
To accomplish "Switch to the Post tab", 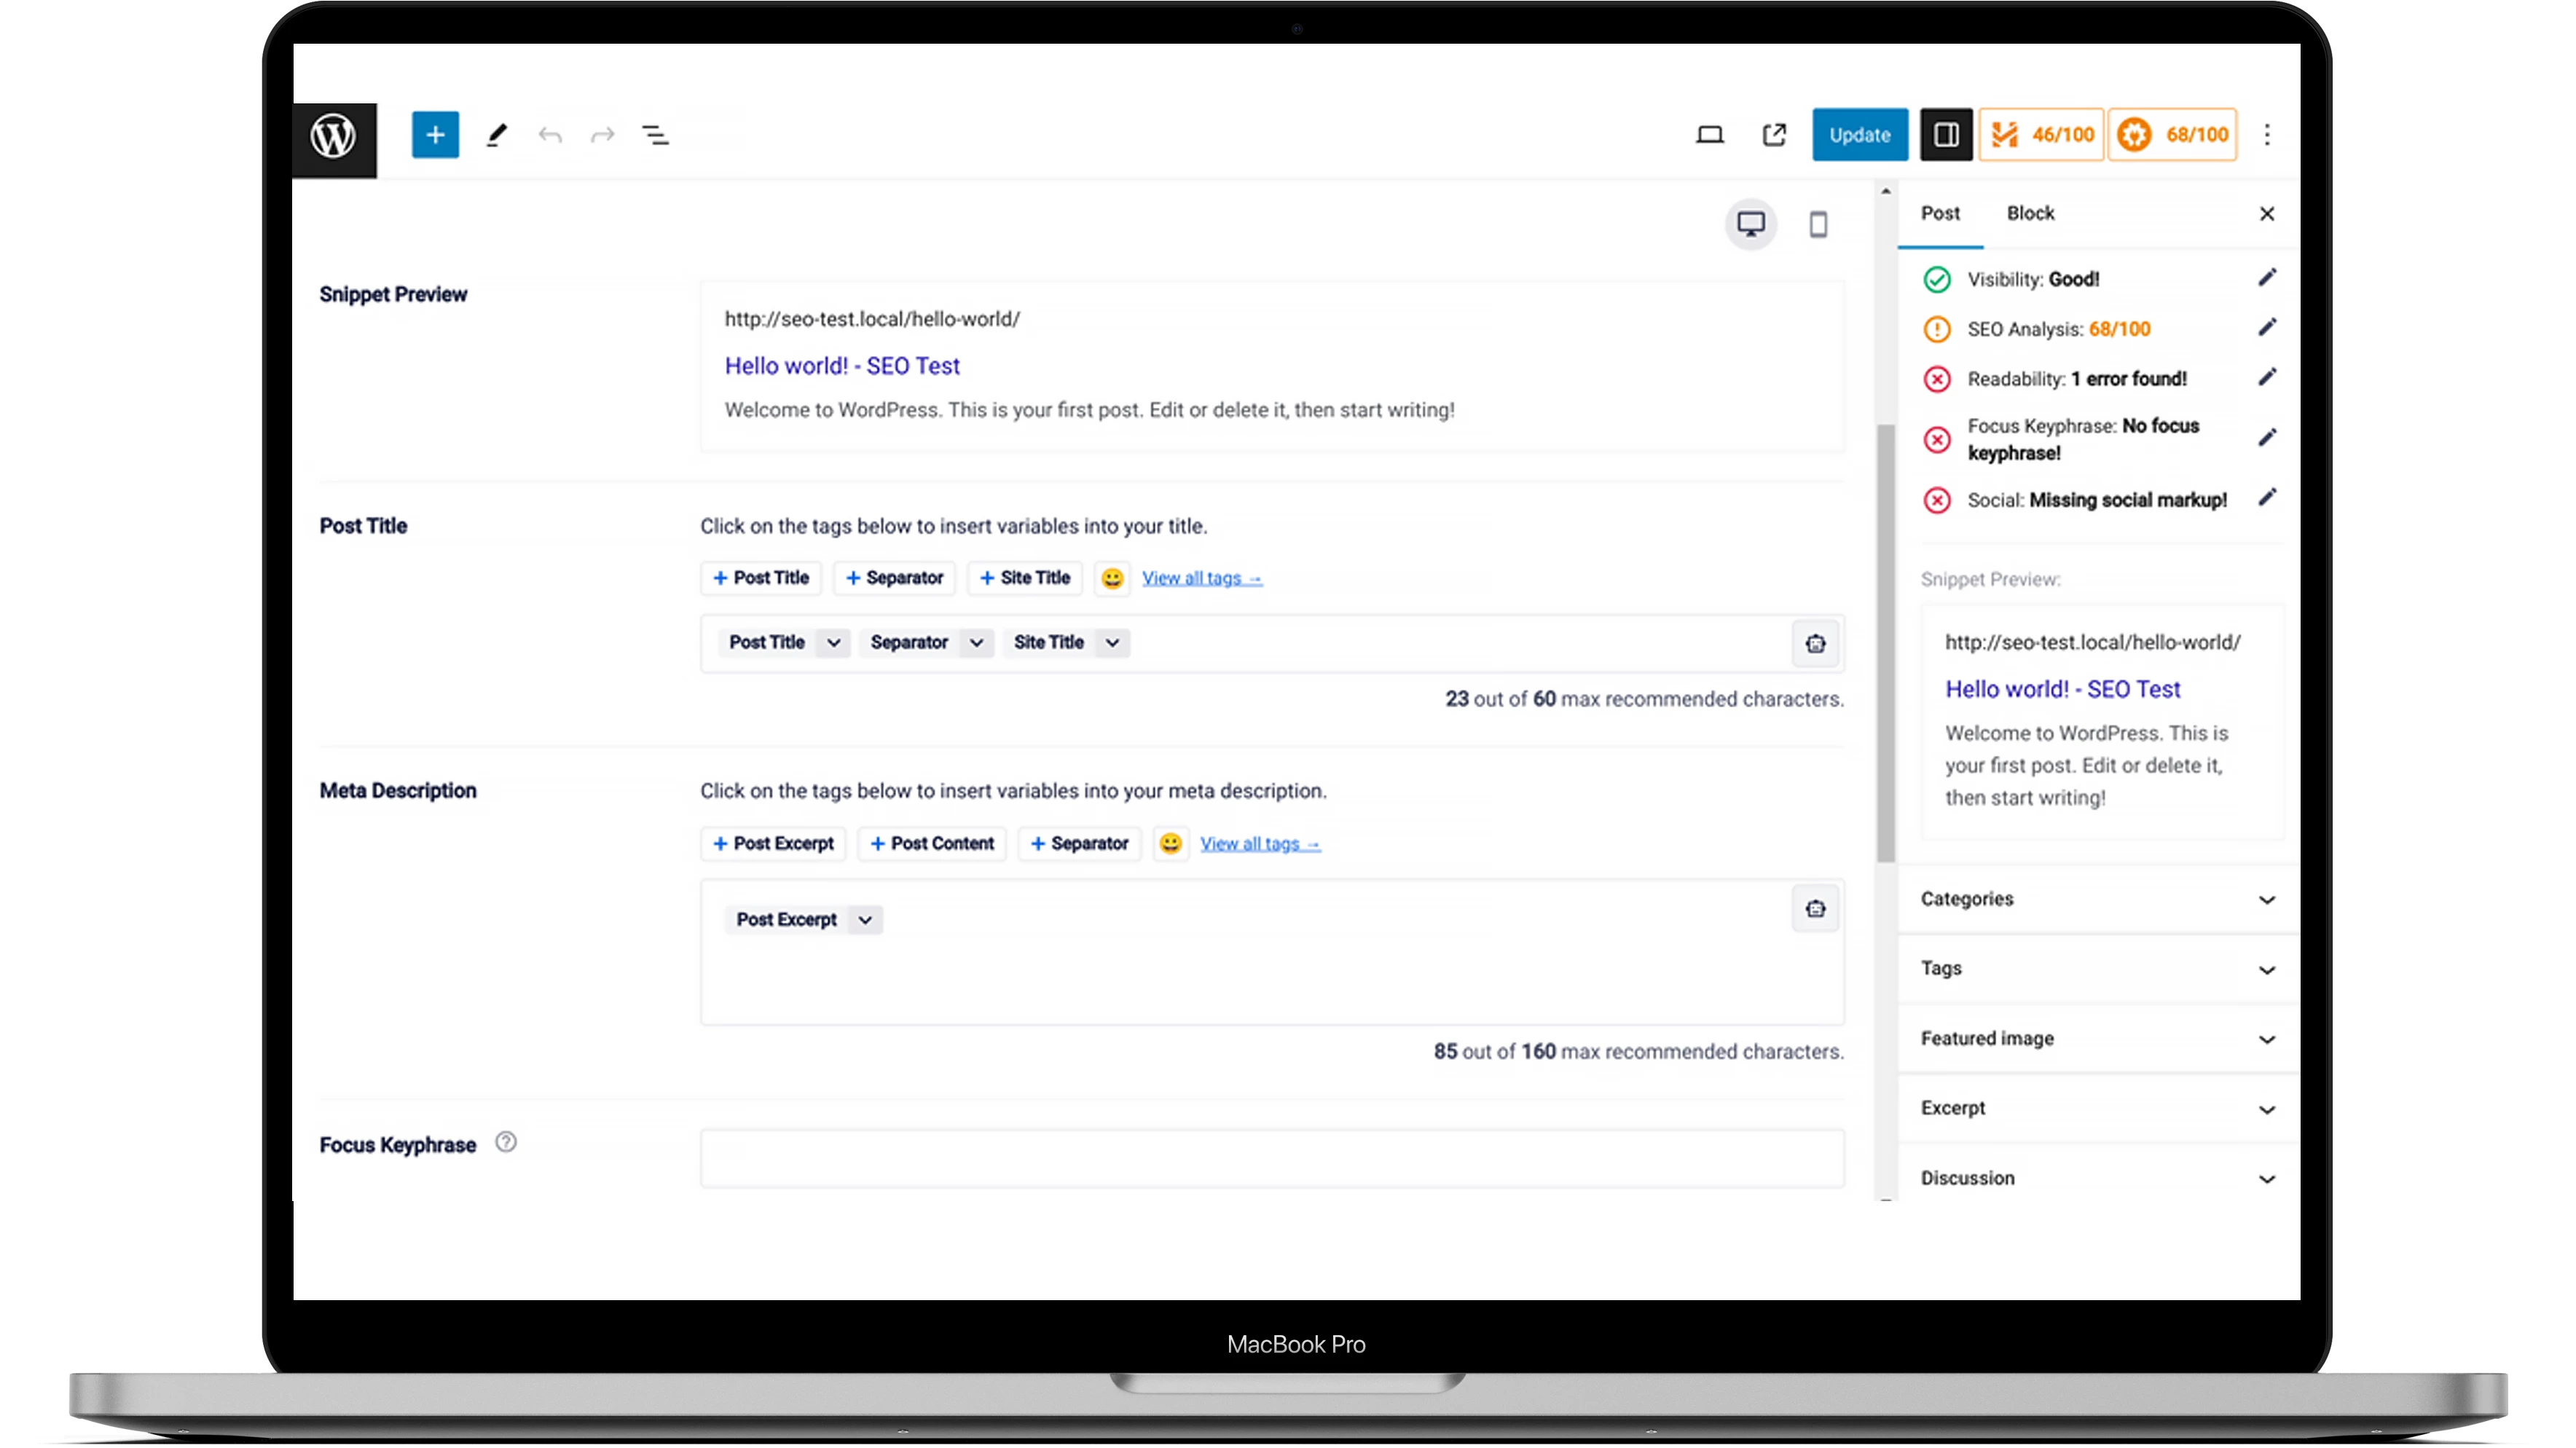I will (1939, 212).
